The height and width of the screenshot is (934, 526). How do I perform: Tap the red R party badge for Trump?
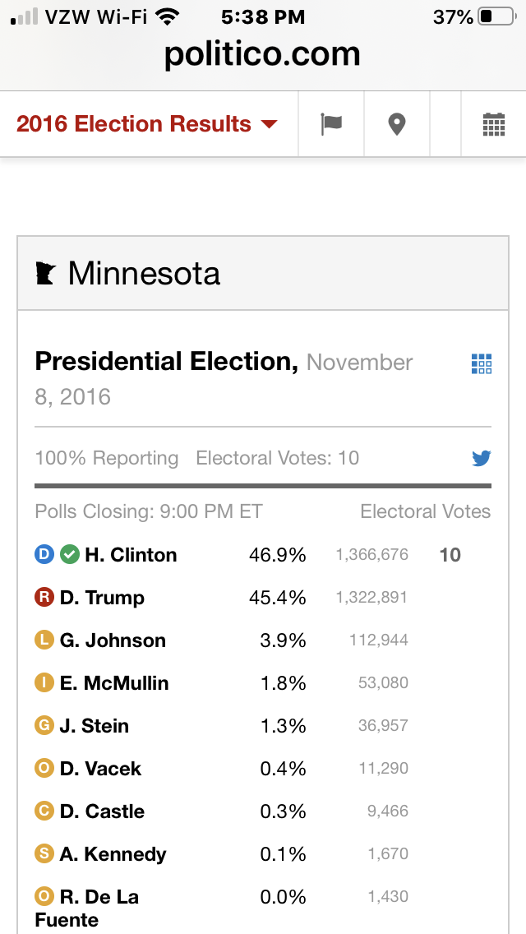click(x=44, y=597)
